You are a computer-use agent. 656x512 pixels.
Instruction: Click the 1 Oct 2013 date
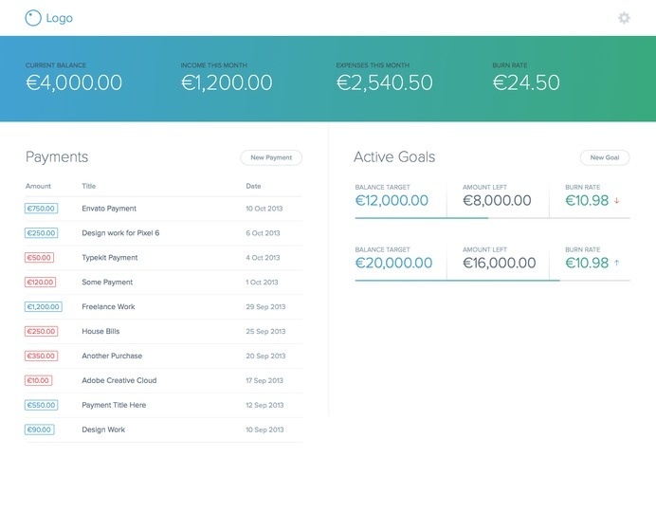(262, 283)
